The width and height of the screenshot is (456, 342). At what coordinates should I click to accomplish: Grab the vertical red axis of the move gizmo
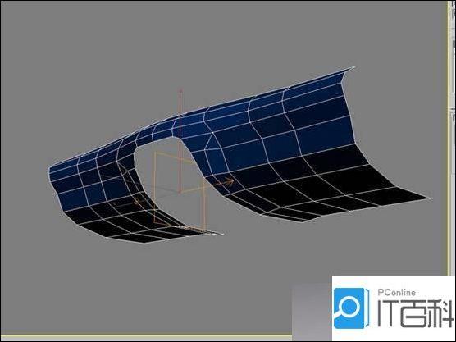click(x=180, y=141)
